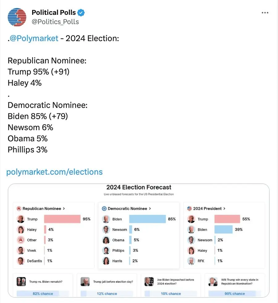Expand the Republican Nominee chevron

pos(64,208)
